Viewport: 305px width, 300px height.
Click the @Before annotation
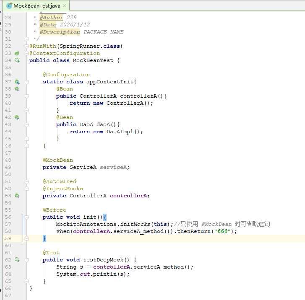[x=54, y=210]
